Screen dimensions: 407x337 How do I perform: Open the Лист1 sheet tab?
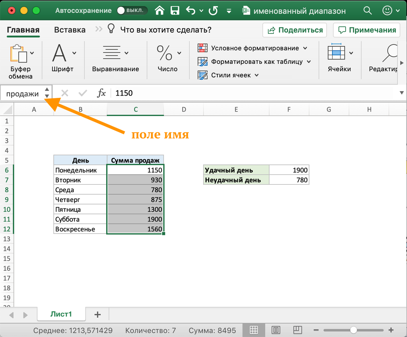[x=61, y=314]
